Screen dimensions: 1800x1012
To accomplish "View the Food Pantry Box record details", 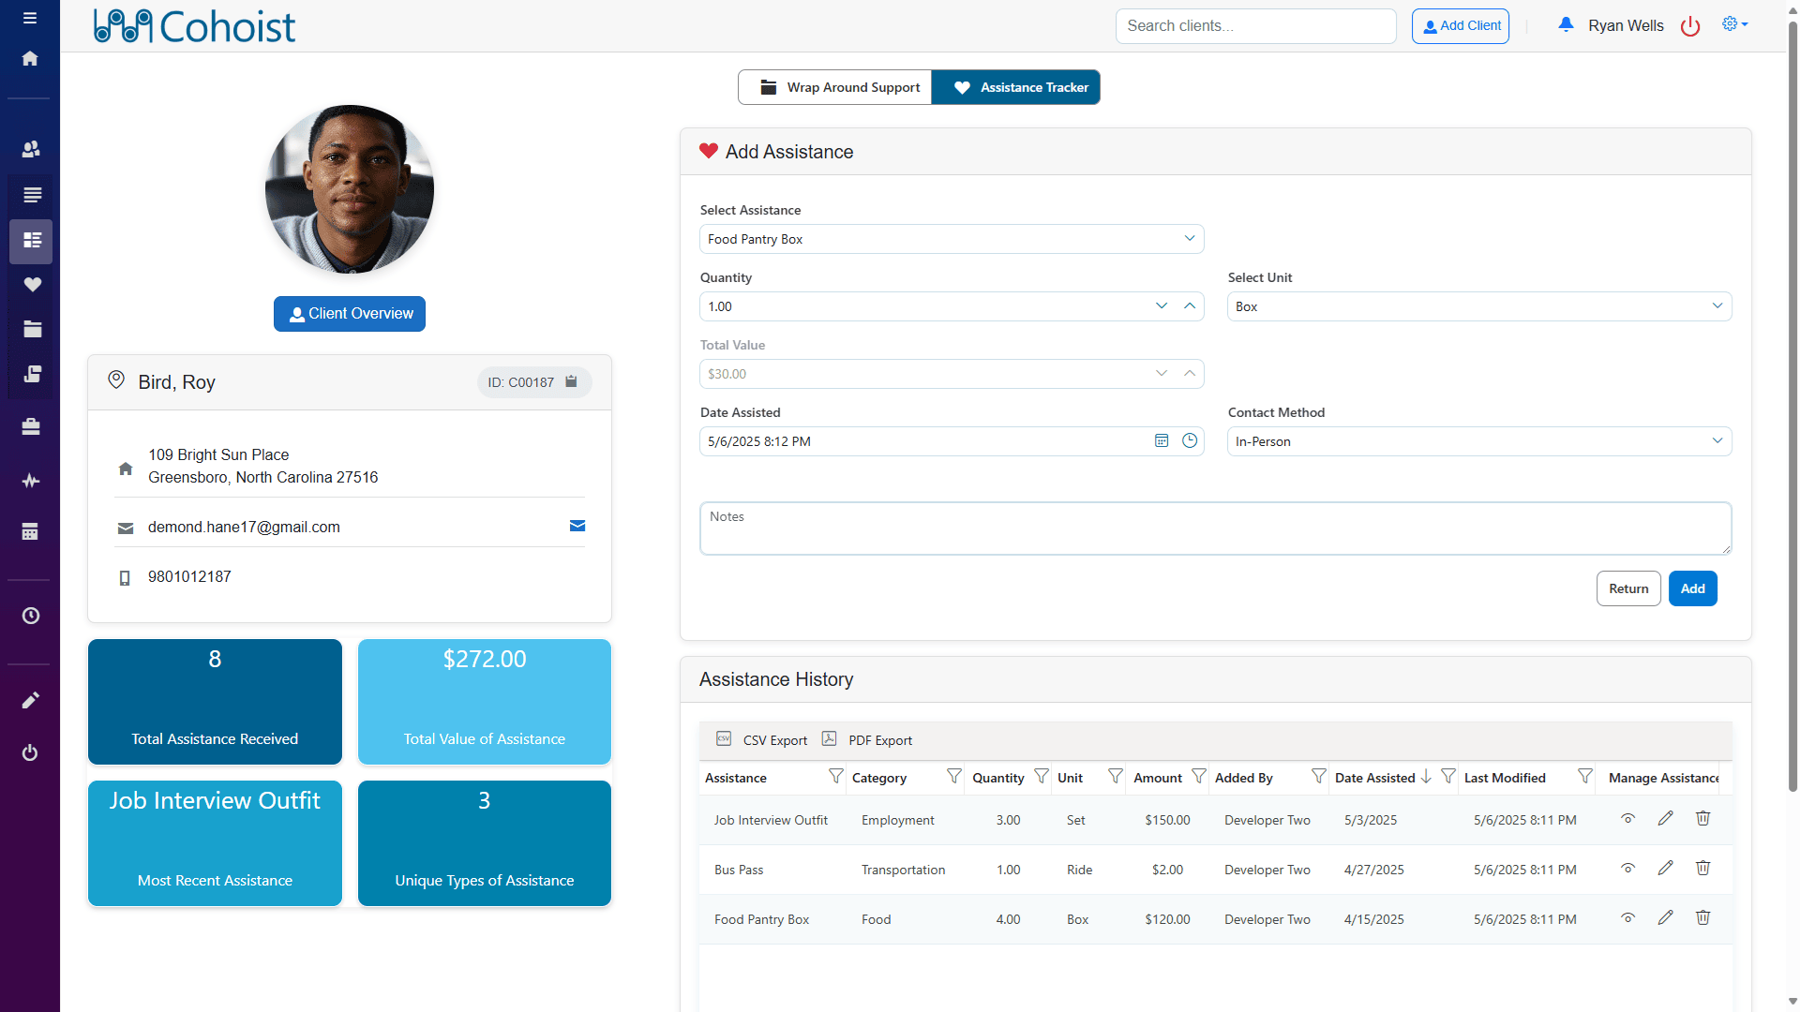I will tap(1627, 918).
